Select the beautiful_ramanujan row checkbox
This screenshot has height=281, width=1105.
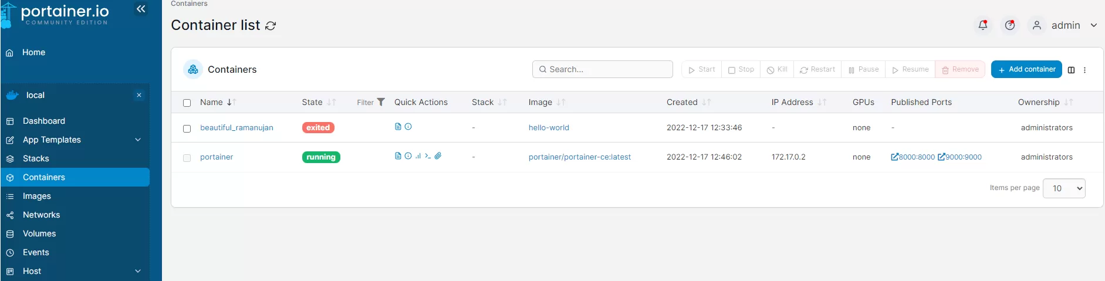pos(187,128)
